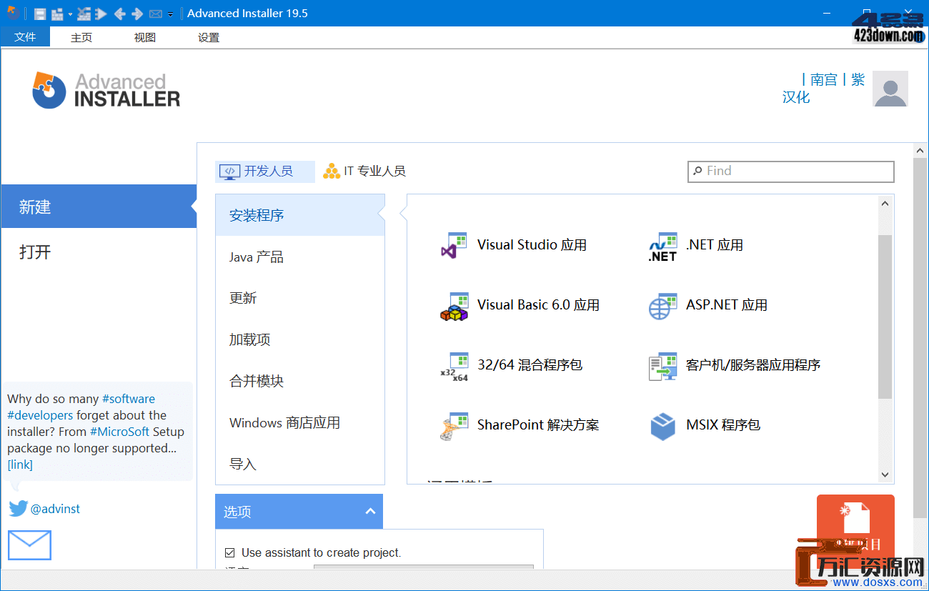The width and height of the screenshot is (929, 591).
Task: Click the 汉化 link text
Action: pyautogui.click(x=796, y=97)
